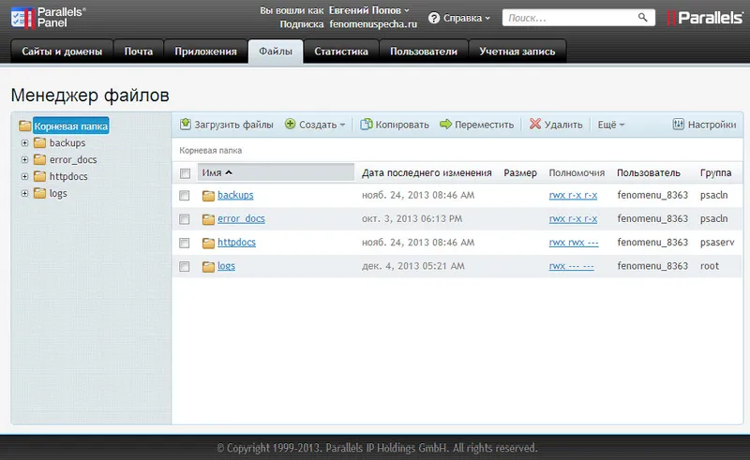Click the search magnifier icon
The image size is (750, 460).
pos(643,18)
